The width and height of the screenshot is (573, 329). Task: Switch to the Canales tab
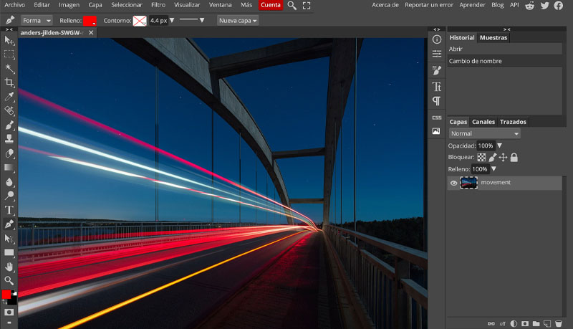click(483, 122)
